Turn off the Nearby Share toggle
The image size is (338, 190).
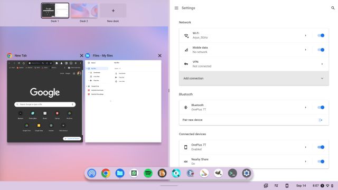(x=321, y=161)
